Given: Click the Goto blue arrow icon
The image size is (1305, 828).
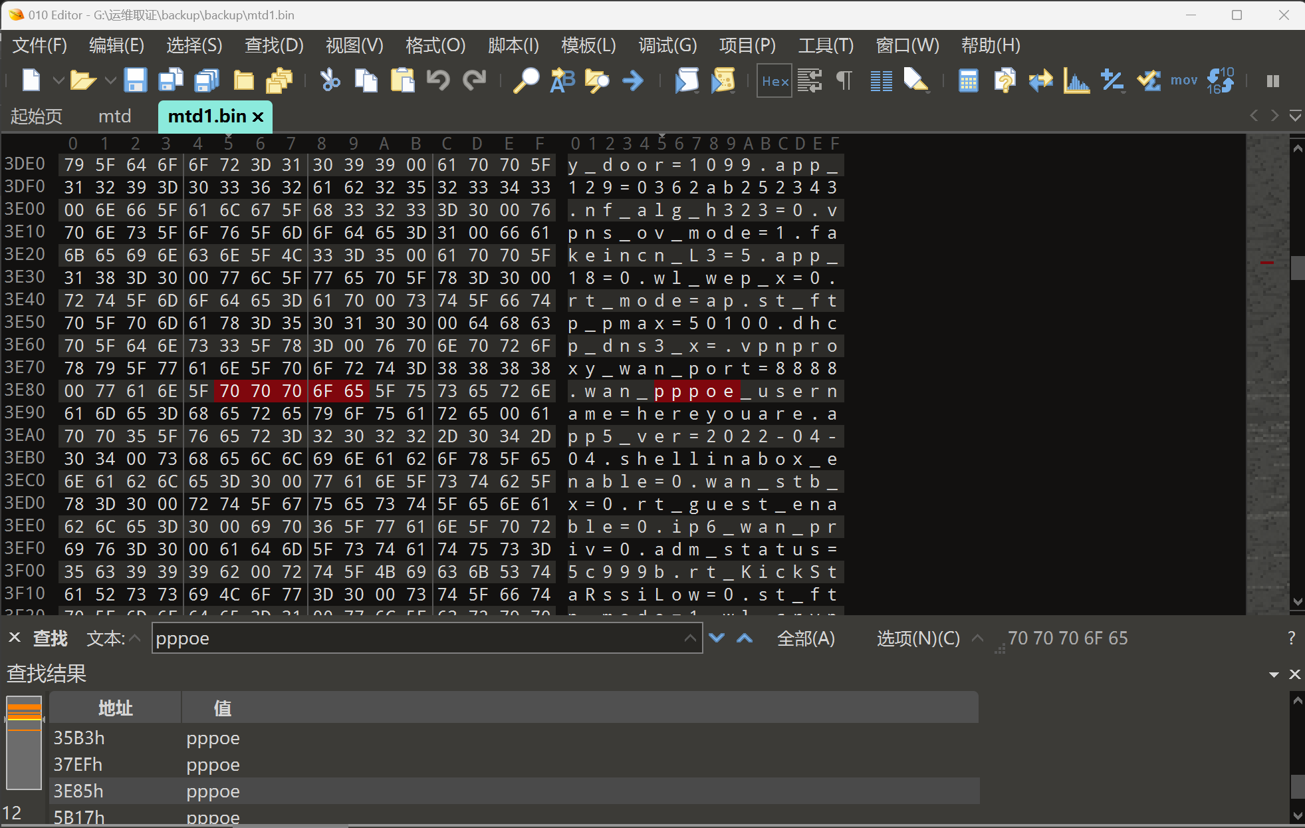Looking at the screenshot, I should [x=633, y=80].
